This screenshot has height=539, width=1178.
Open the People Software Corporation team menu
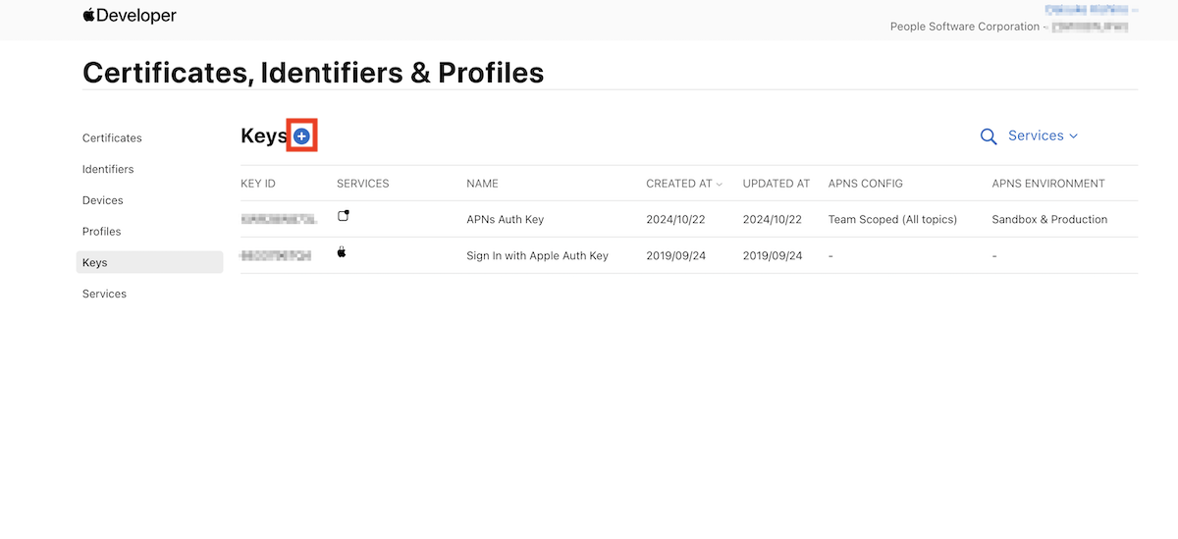click(x=1009, y=27)
